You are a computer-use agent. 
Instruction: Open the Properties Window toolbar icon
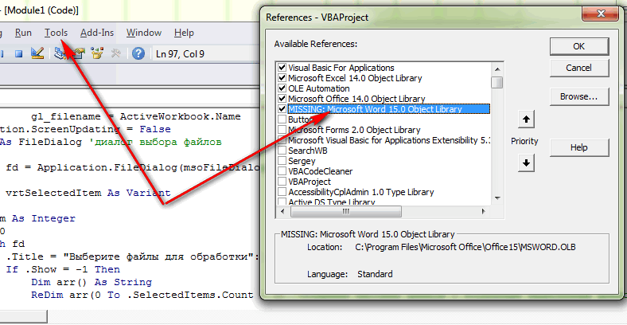[x=80, y=53]
